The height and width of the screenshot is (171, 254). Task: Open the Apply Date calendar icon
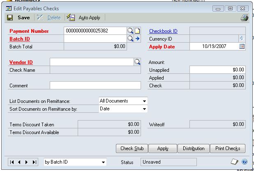(242, 46)
